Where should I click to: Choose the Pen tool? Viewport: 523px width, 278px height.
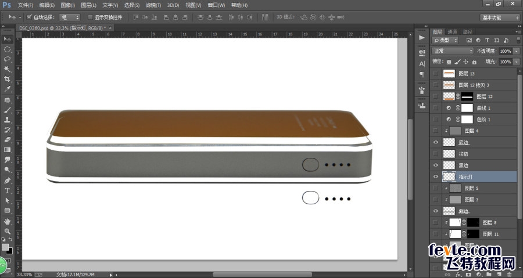7,180
